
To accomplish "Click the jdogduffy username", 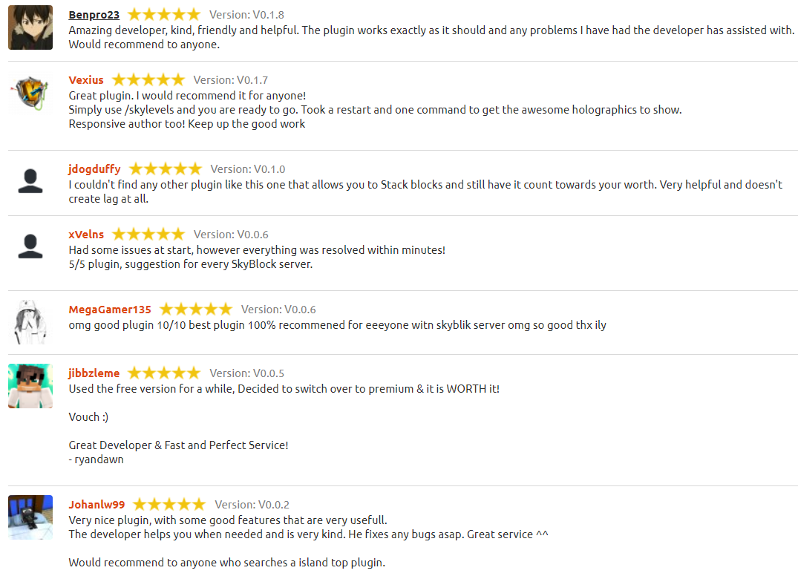I will (94, 169).
